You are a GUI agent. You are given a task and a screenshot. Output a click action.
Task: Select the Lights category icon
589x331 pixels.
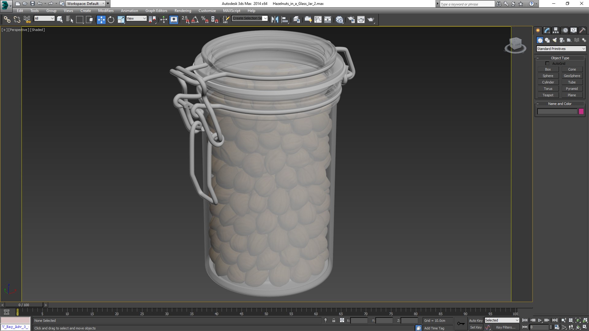[x=555, y=40]
